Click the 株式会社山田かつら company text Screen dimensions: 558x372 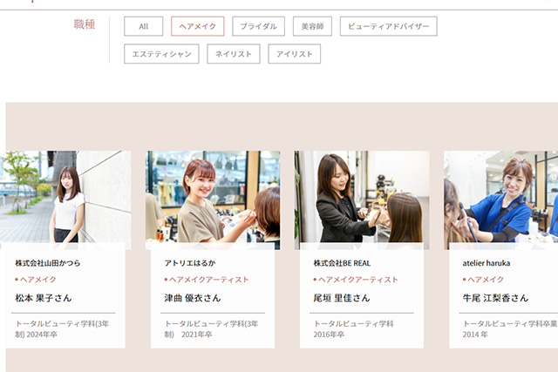click(47, 262)
